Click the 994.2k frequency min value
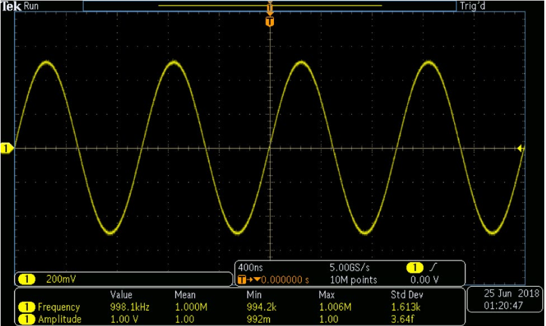This screenshot has height=326, width=546. 261,307
